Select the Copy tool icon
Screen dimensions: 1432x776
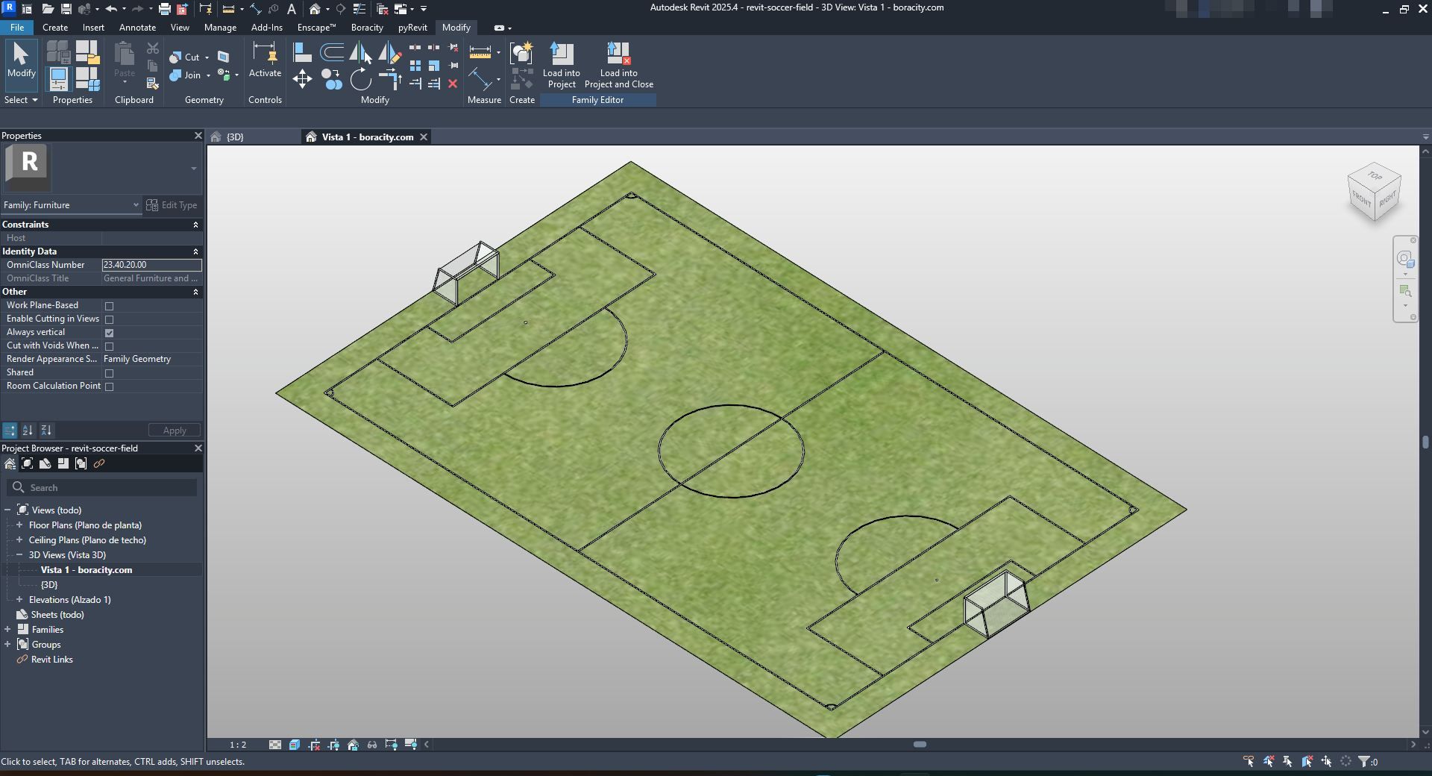[x=332, y=79]
